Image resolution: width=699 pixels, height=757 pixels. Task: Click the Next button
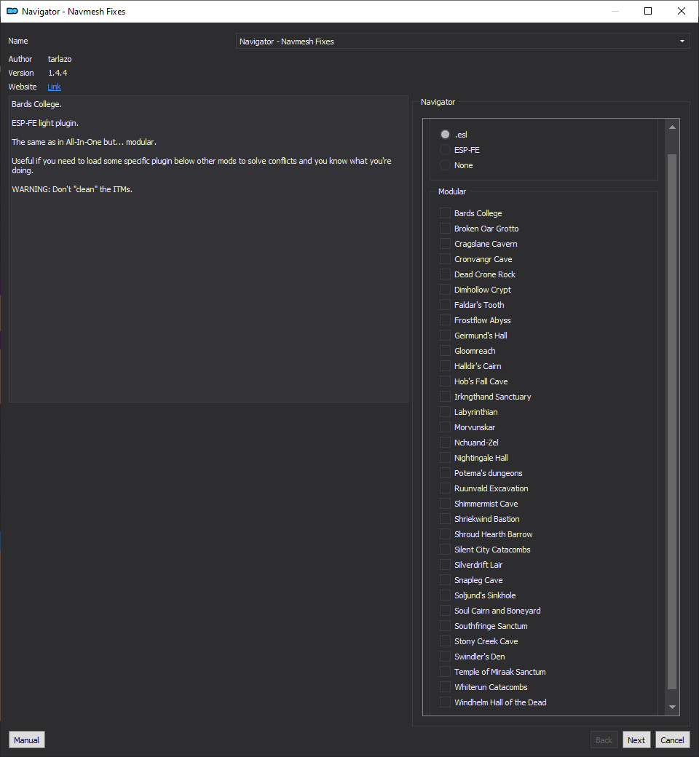[636, 740]
